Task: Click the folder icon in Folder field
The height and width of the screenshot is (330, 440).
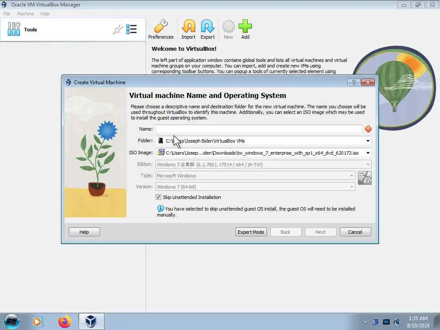Action: tap(161, 141)
